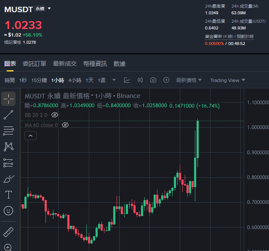
Task: Click the 0.8000000 price axis label
Action: (258, 177)
